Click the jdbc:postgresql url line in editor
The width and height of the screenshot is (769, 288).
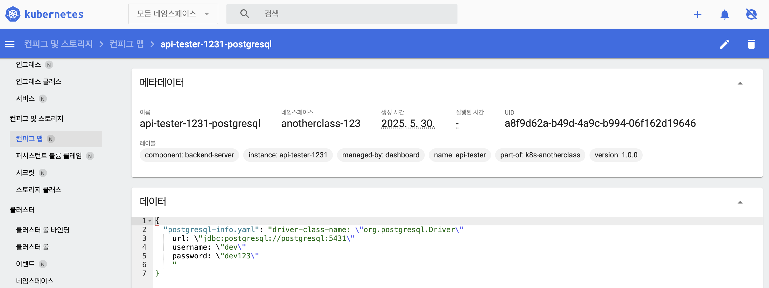[263, 238]
